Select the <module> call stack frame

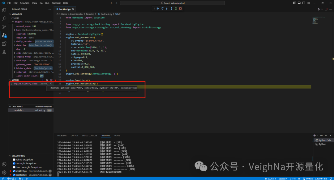pyautogui.click(x=19, y=110)
